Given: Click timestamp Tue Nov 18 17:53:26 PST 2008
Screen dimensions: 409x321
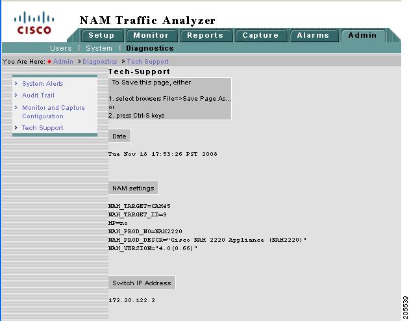Looking at the screenshot, I should [163, 154].
